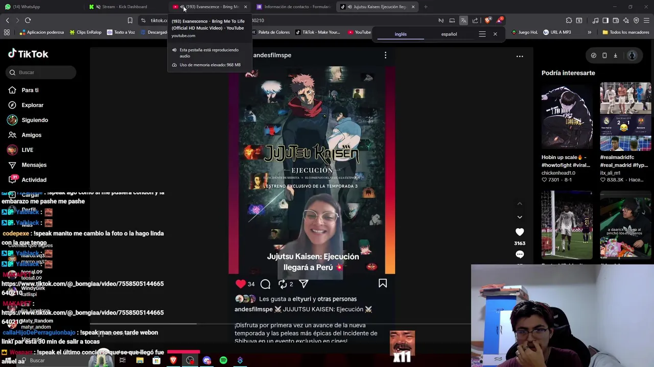Toggle the browser sidebar panel
Viewport: 654px width, 367px height.
click(x=605, y=20)
